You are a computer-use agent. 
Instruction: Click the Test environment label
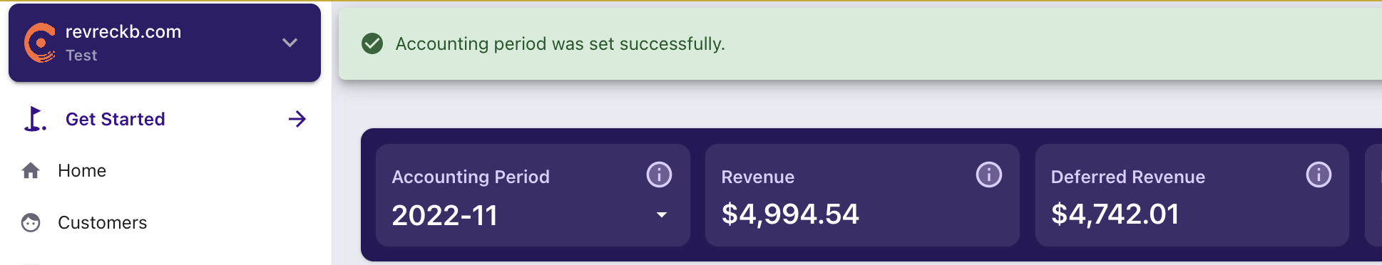coord(81,56)
